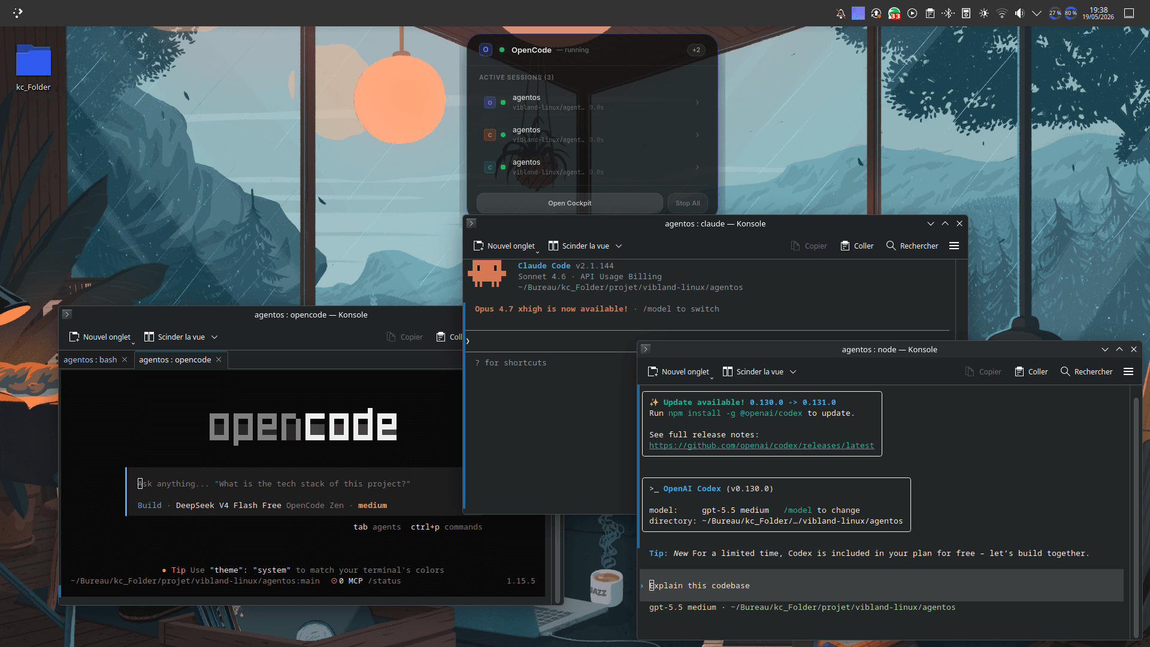Image resolution: width=1150 pixels, height=647 pixels.
Task: Open the volume tray icon
Action: click(x=1019, y=13)
